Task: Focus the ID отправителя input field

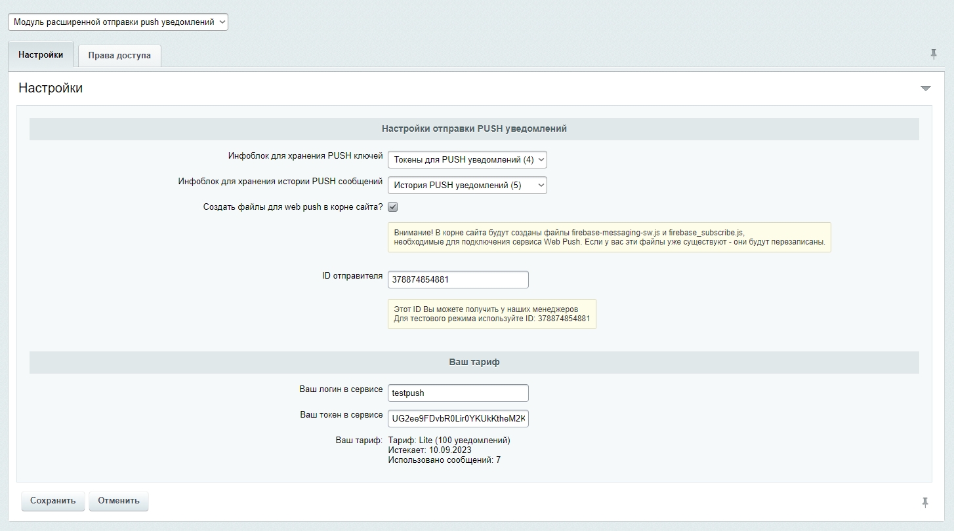Action: [x=458, y=279]
